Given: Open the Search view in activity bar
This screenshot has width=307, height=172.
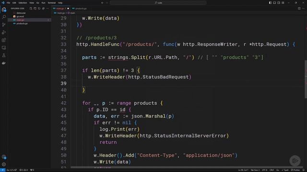Looking at the screenshot, I should pos(4,17).
